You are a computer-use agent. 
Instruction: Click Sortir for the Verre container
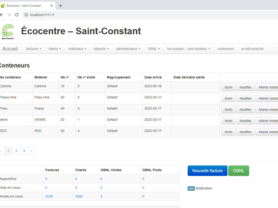(229, 121)
